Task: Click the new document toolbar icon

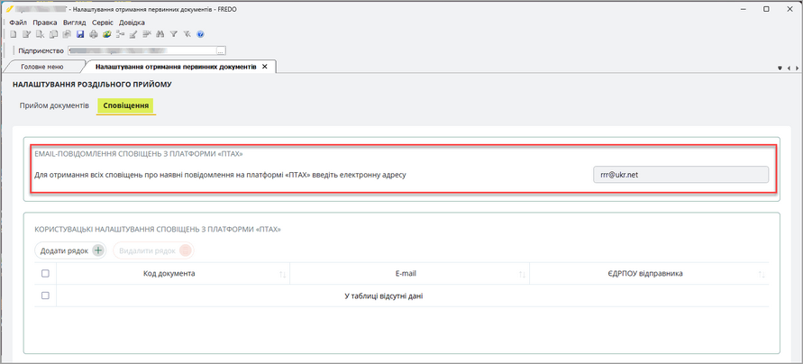Action: (14, 34)
